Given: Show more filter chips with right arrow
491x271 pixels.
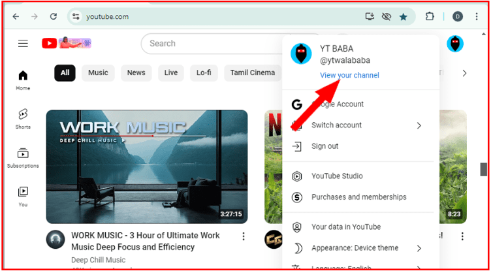Looking at the screenshot, I should tap(464, 73).
